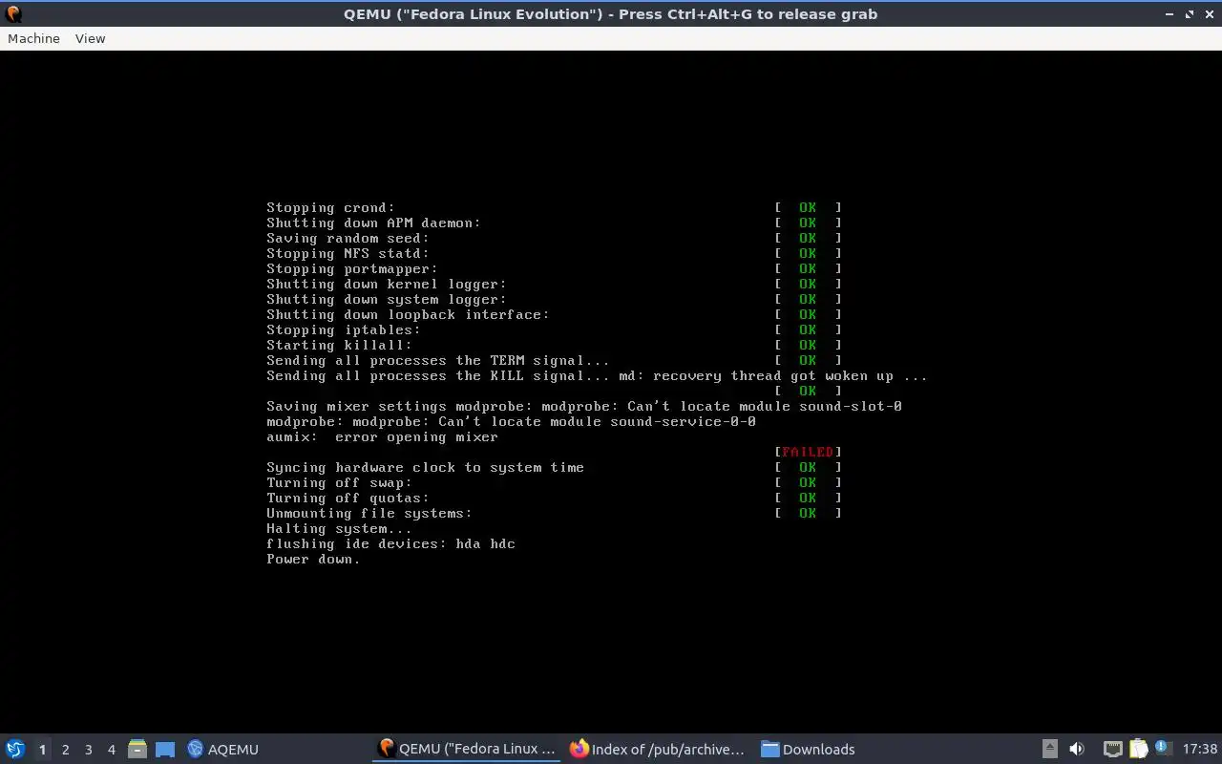Open the Downloads folder taskbar entry

pos(809,749)
